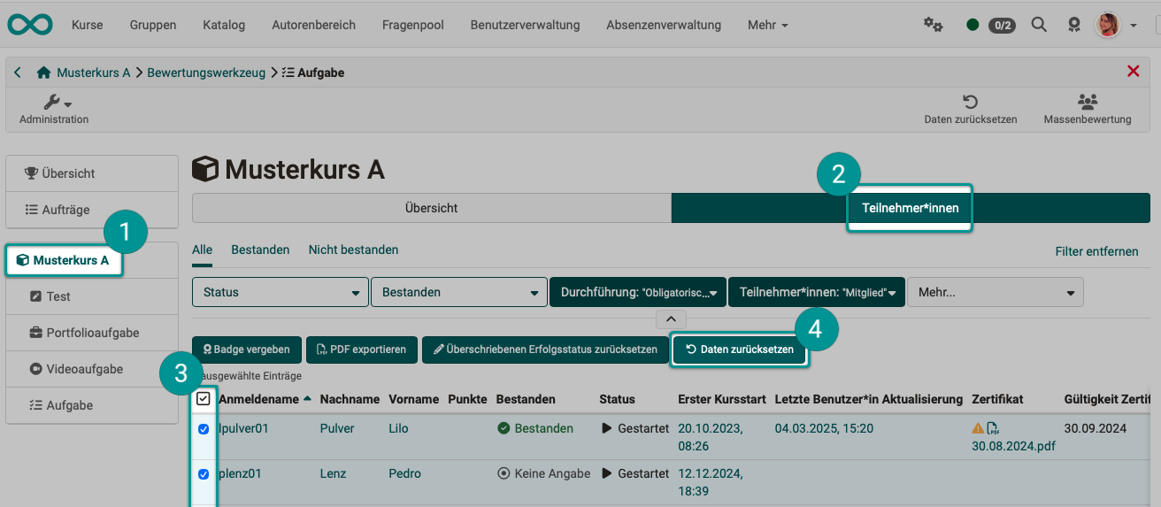Open the Status filter dropdown
This screenshot has height=507, width=1161.
pyautogui.click(x=281, y=292)
